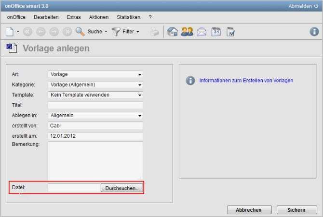Click the first record navigation arrow

[x=27, y=32]
